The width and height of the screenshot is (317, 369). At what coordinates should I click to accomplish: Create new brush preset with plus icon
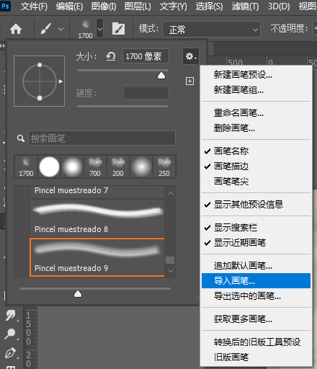189,81
